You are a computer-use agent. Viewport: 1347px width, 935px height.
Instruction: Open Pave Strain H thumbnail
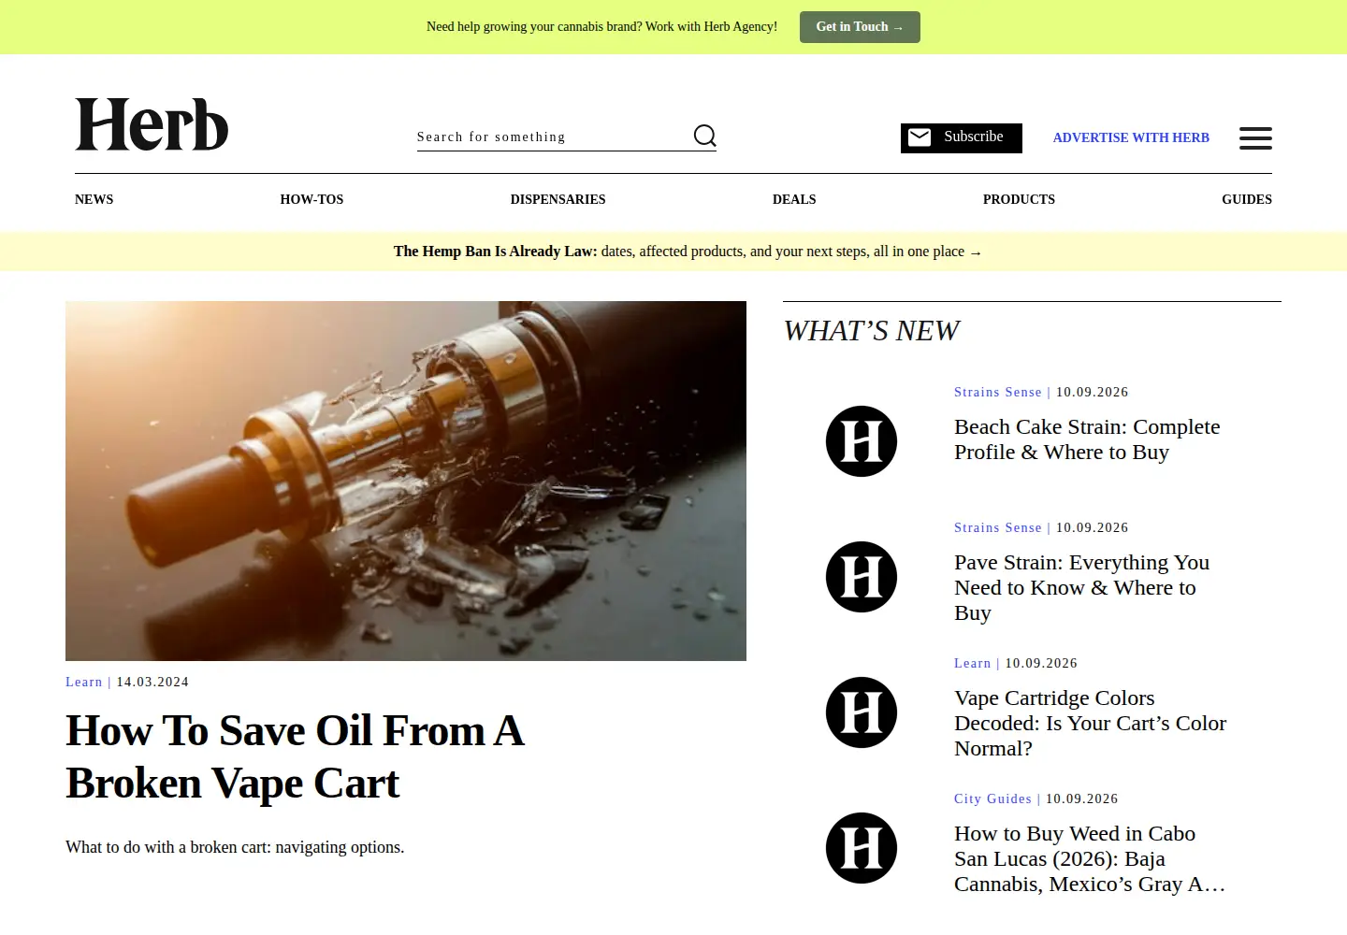click(x=862, y=577)
